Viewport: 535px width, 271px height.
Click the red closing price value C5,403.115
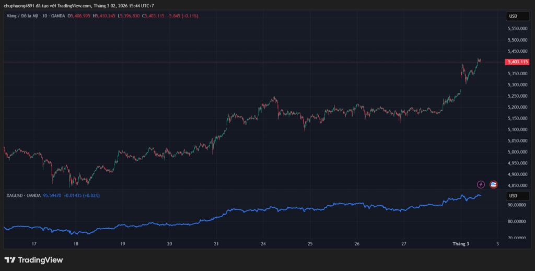[x=153, y=16]
